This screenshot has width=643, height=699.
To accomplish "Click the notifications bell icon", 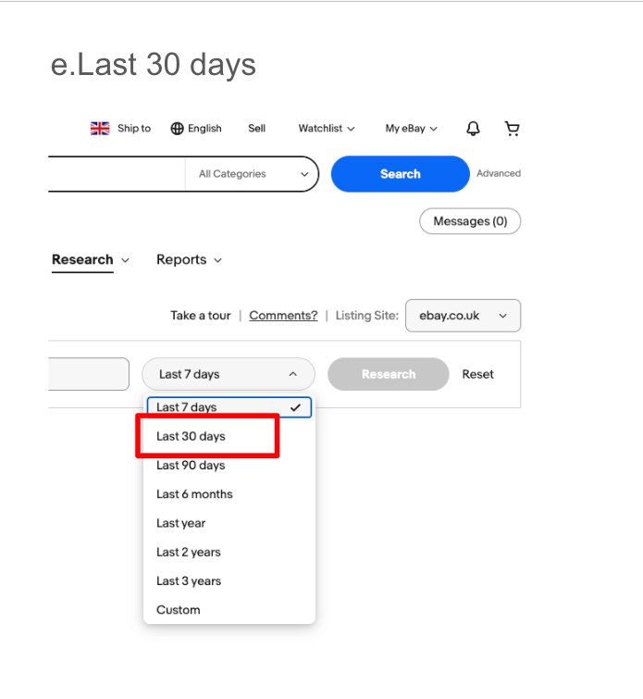I will [x=473, y=129].
